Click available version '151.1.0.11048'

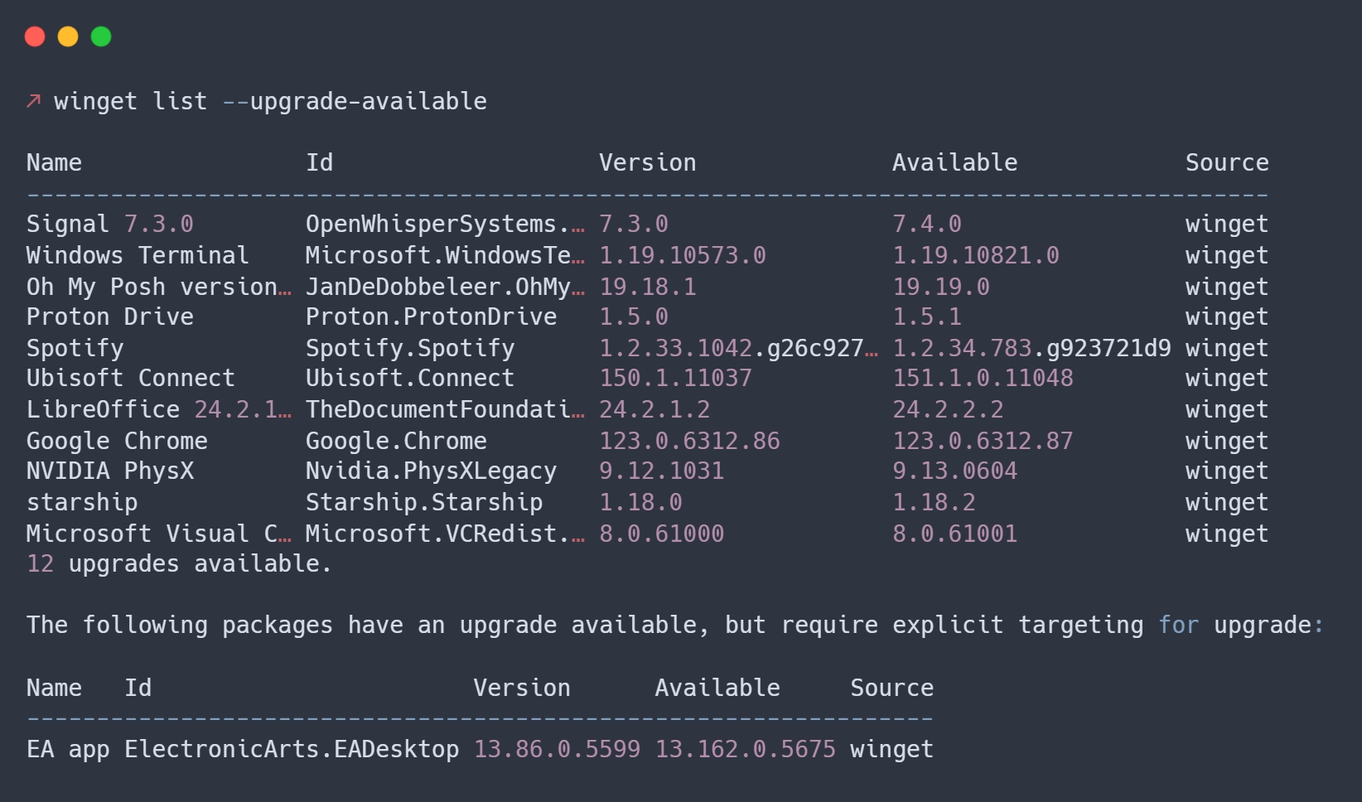point(983,378)
